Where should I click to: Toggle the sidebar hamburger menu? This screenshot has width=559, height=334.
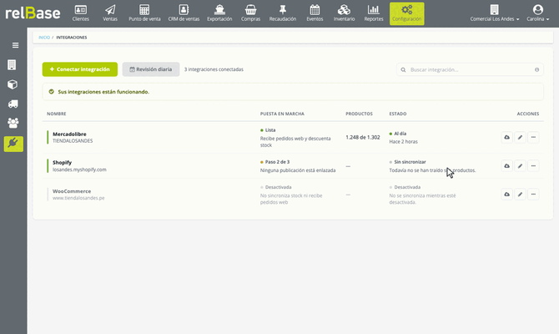(15, 45)
